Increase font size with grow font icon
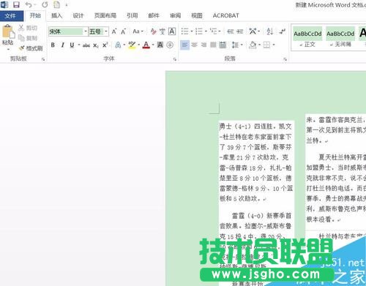Screen dimensions: 366x286 114,31
